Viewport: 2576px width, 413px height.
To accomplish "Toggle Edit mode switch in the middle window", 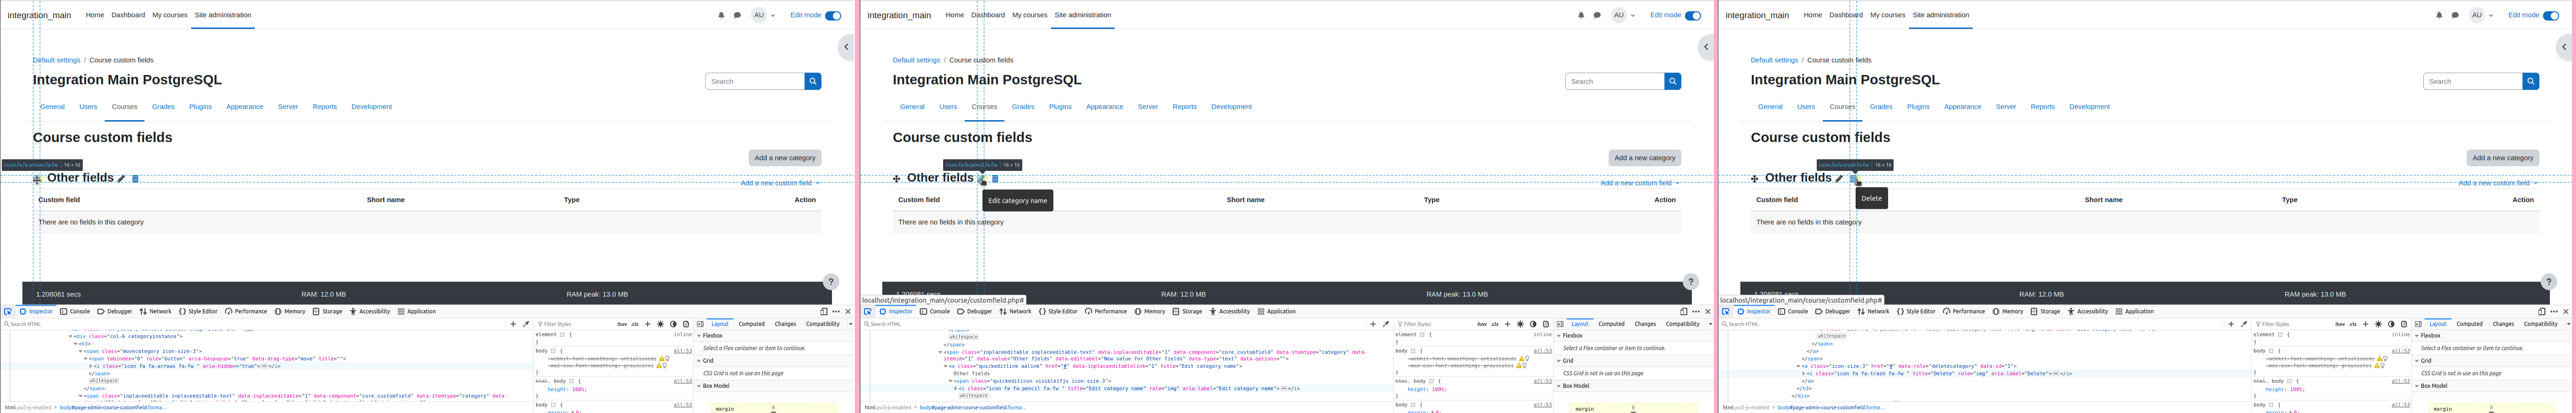I will click(1693, 15).
